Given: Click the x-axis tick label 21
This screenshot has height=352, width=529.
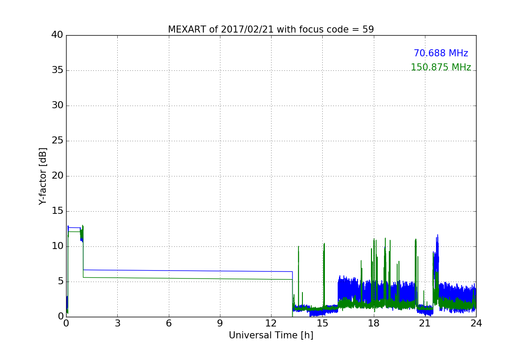Looking at the screenshot, I should pyautogui.click(x=425, y=323).
